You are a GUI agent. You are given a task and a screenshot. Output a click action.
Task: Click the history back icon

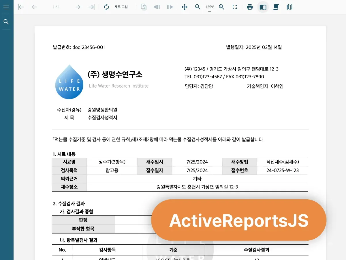pyautogui.click(x=157, y=7)
